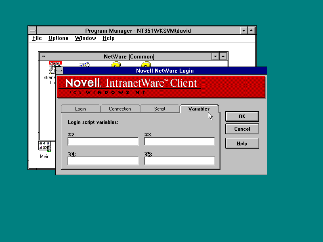Switch to the Login tab
The height and width of the screenshot is (242, 323).
pyautogui.click(x=80, y=108)
